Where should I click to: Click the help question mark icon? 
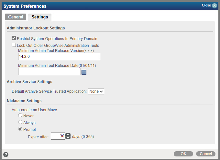[6, 155]
